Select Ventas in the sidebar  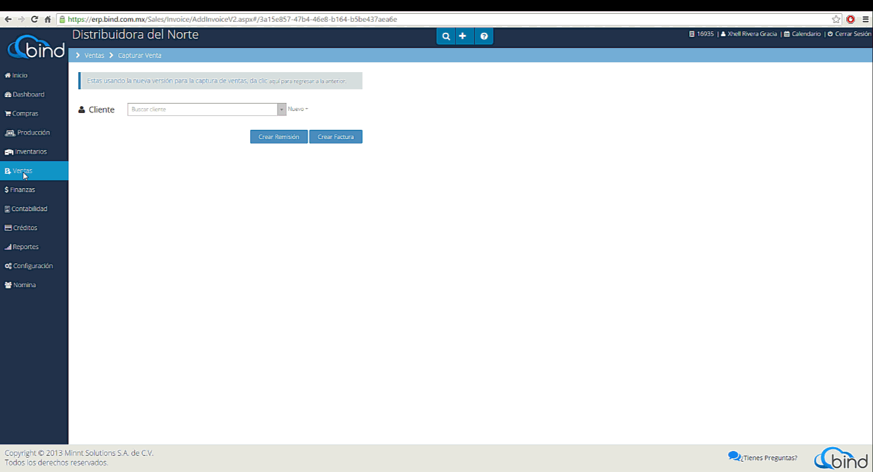(34, 170)
